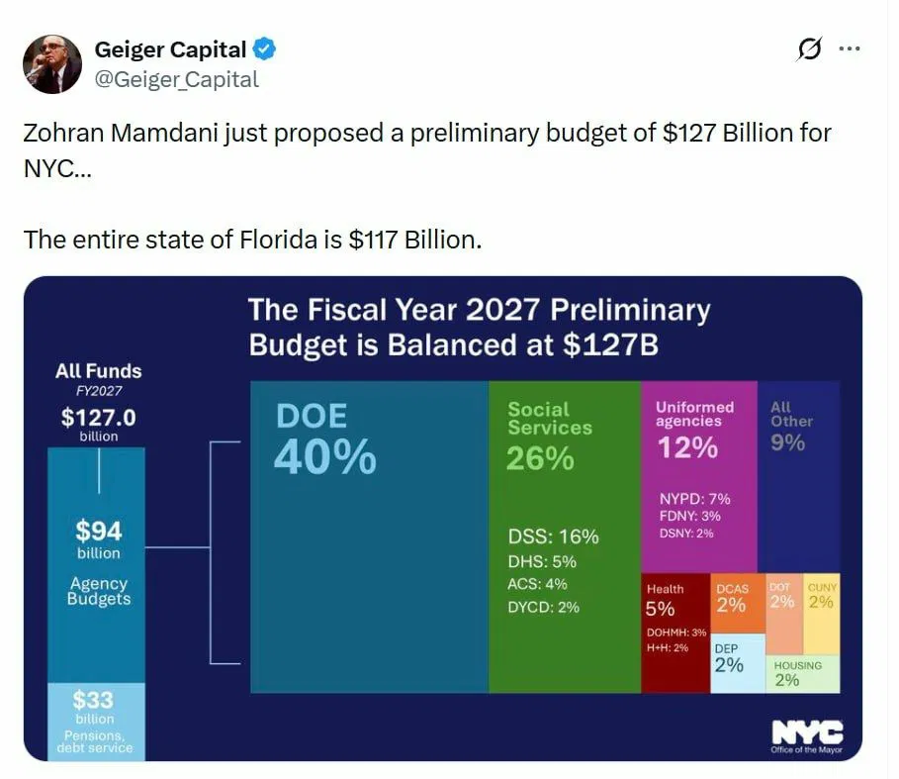This screenshot has height=779, width=899.
Task: Click the blue verified checkmark badge
Action: (265, 49)
